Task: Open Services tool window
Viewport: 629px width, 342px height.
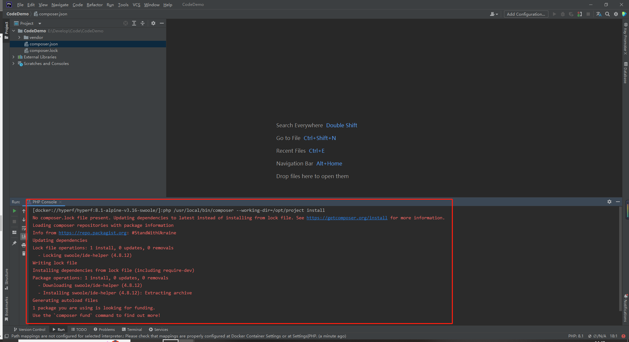Action: click(x=158, y=329)
